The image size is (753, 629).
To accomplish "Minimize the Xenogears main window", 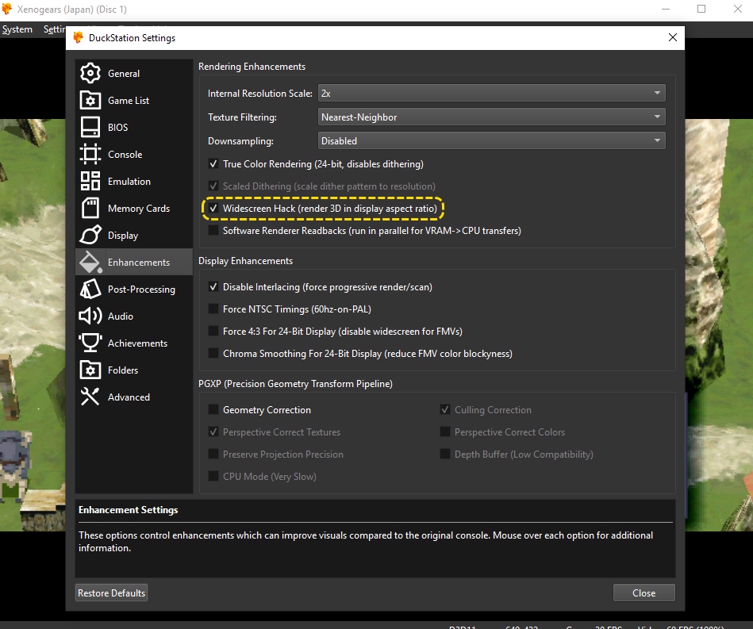I will click(x=666, y=10).
